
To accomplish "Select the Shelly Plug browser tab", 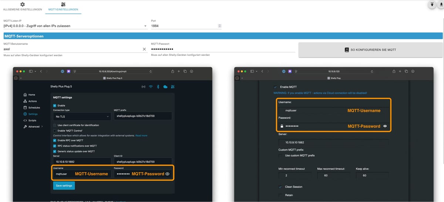I will click(334, 78).
